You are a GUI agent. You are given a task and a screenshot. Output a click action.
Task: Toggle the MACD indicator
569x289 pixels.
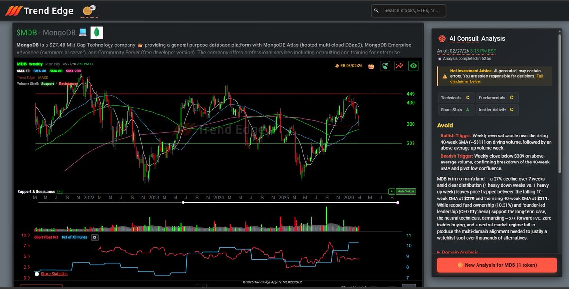coord(44,77)
